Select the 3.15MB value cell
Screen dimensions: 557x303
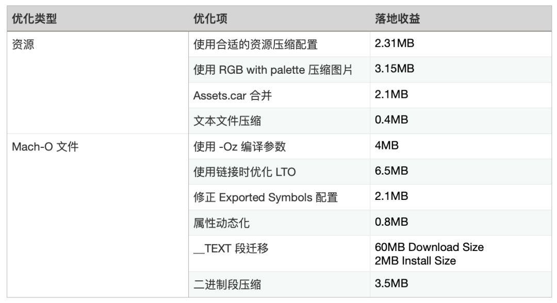[x=395, y=69]
